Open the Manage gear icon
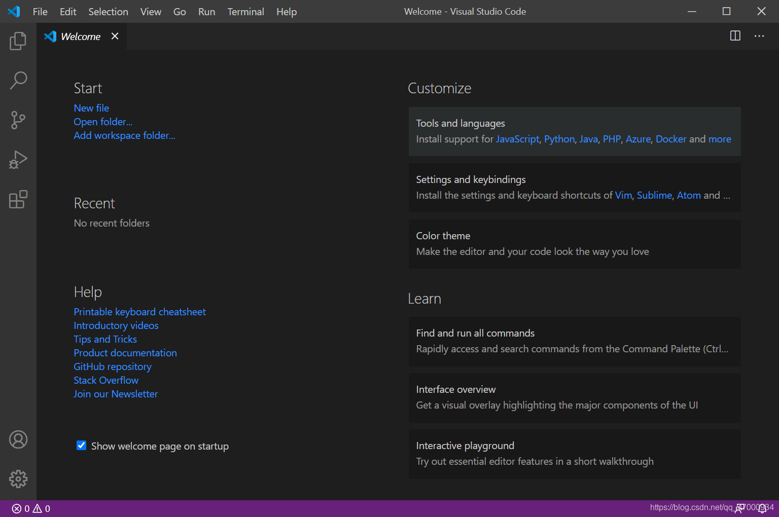Image resolution: width=779 pixels, height=517 pixels. coord(18,479)
